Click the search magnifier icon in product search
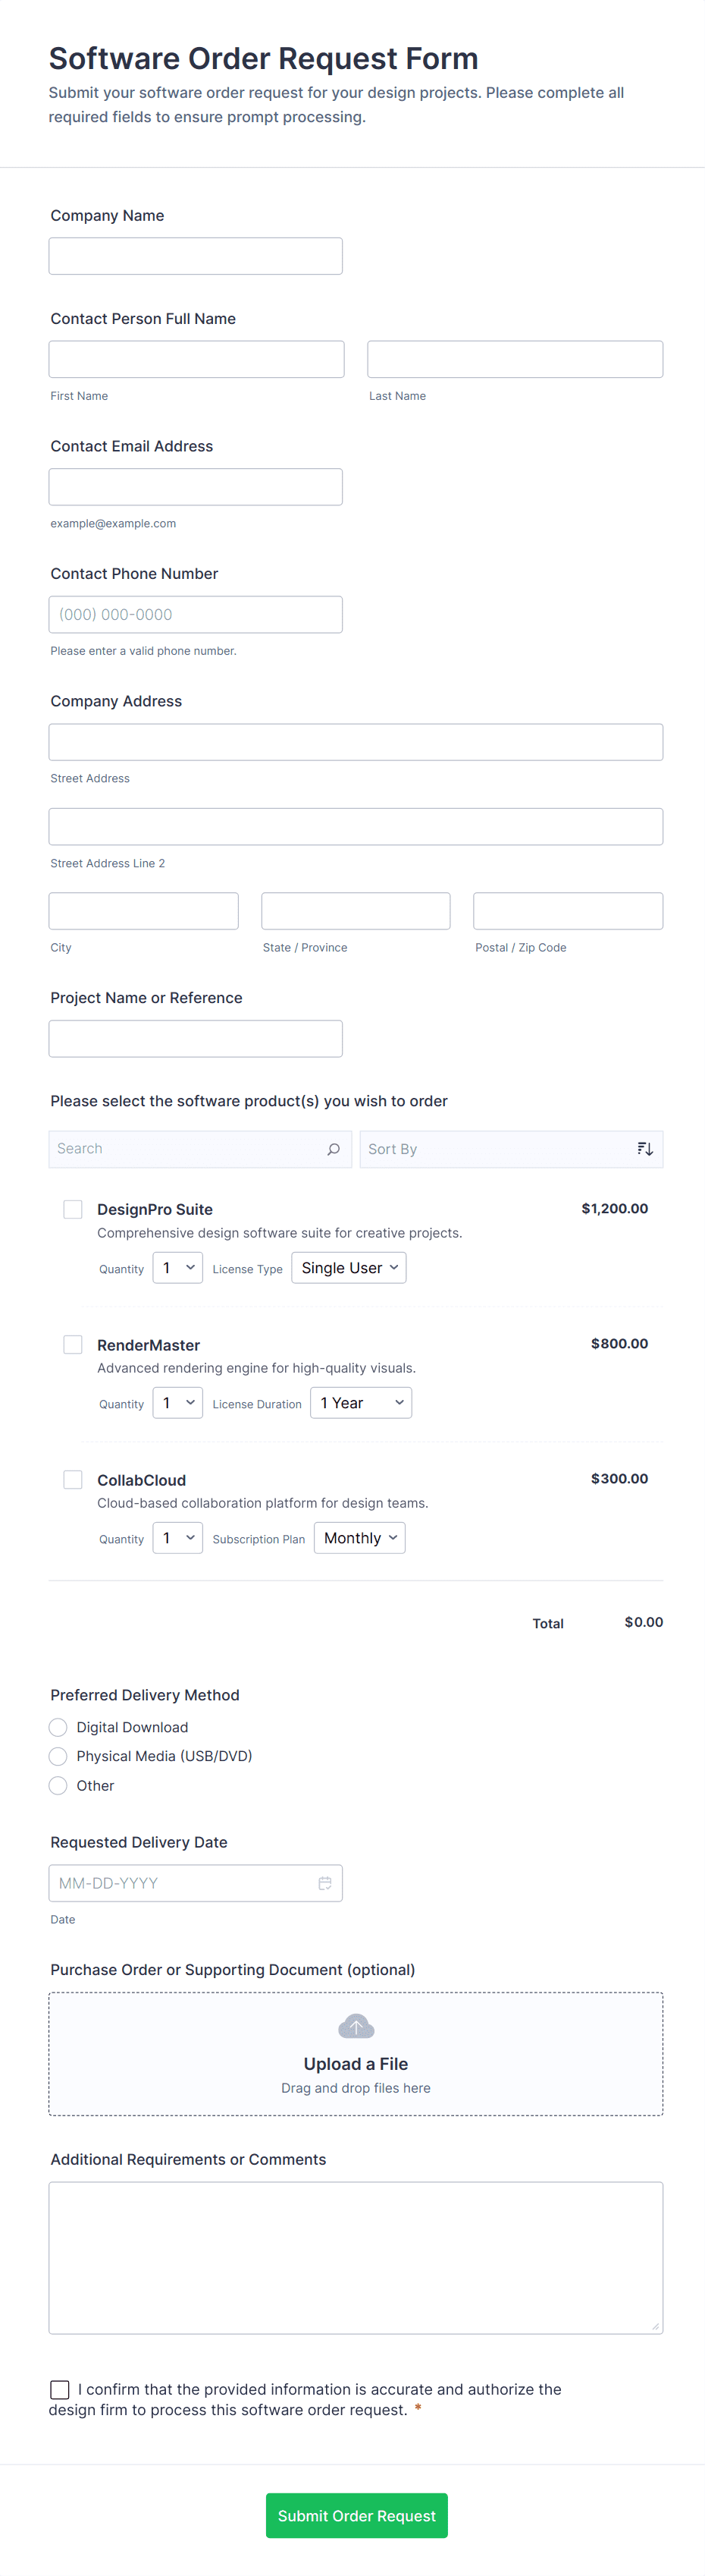Screen dimensions: 705x2576 [334, 1149]
